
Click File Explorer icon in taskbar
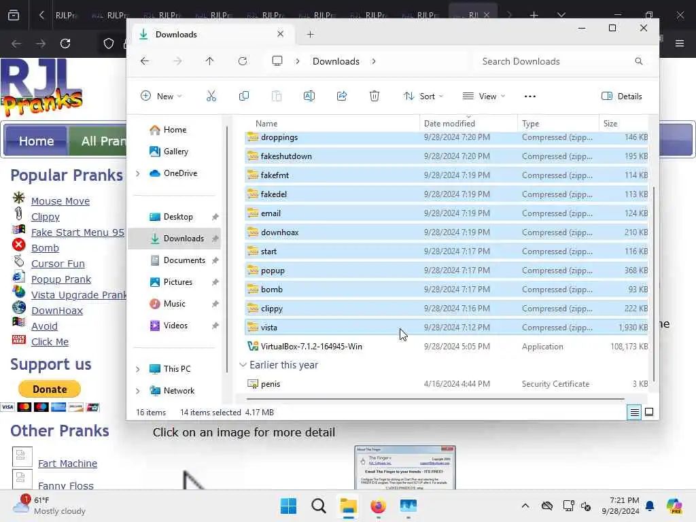(349, 506)
